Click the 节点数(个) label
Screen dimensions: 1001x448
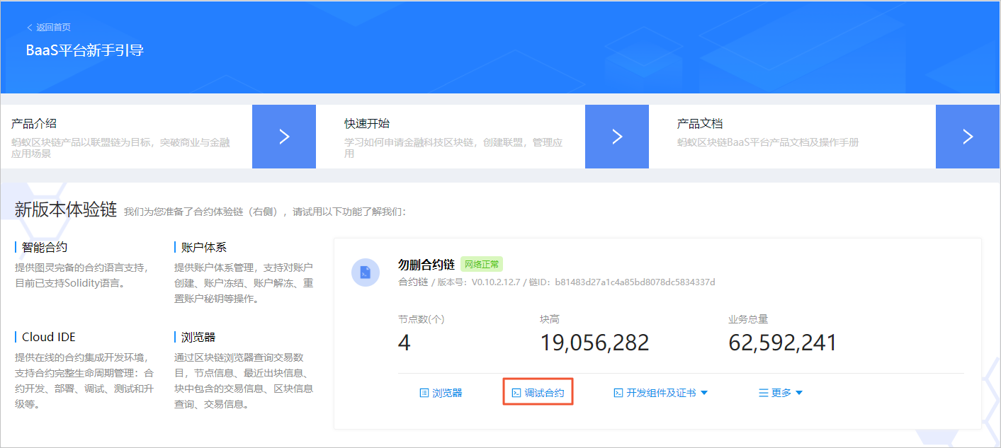tap(422, 319)
